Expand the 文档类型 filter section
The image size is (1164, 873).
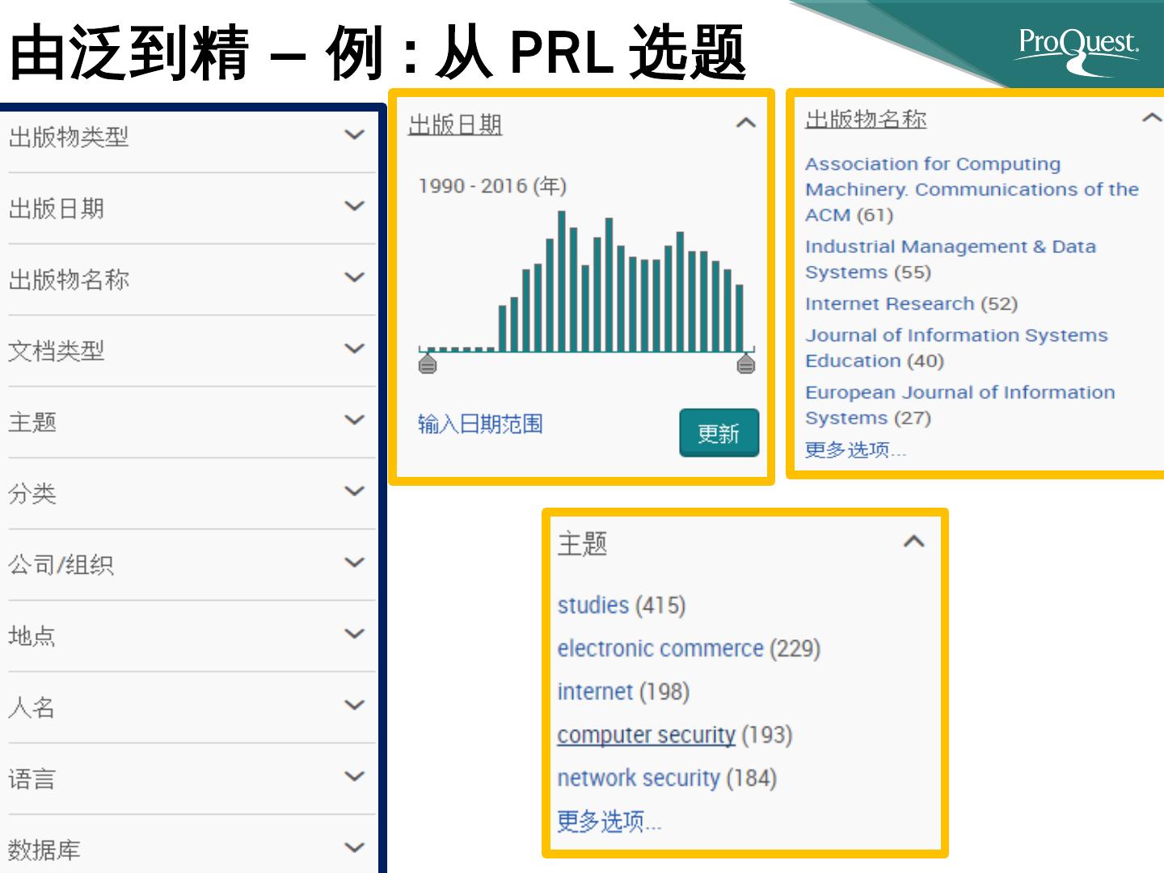pyautogui.click(x=354, y=349)
